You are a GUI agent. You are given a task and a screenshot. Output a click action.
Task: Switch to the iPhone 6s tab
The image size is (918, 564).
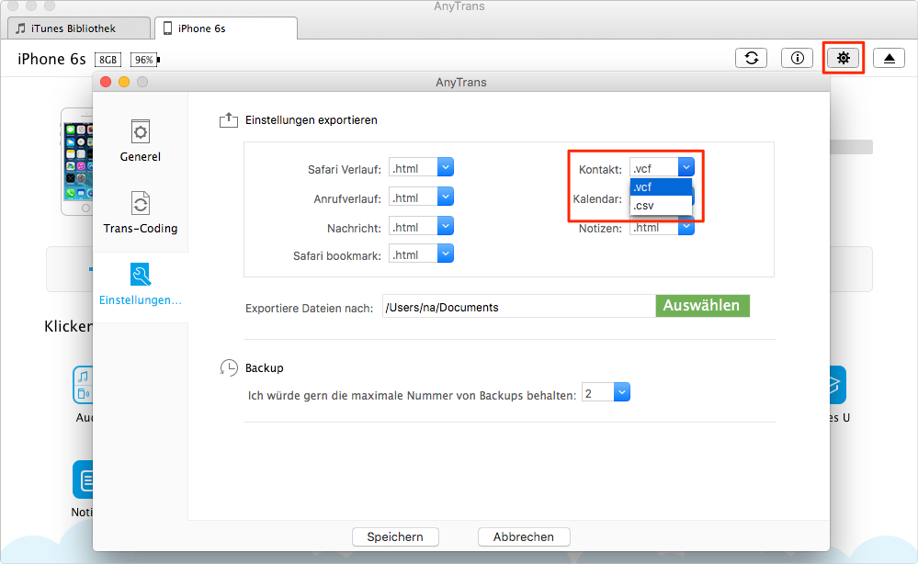click(x=227, y=28)
